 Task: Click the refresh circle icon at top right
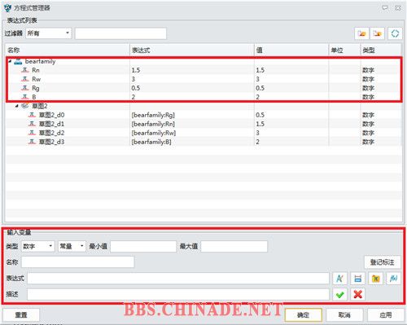(395, 33)
